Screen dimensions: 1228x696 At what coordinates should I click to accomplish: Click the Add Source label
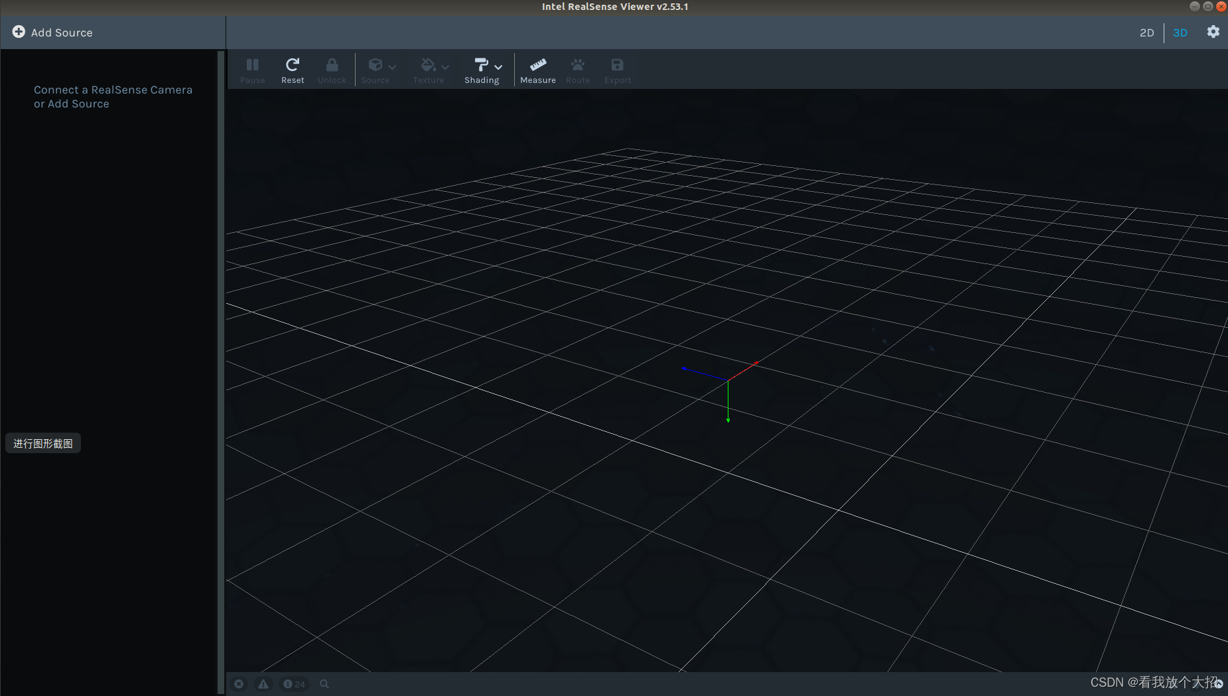62,33
